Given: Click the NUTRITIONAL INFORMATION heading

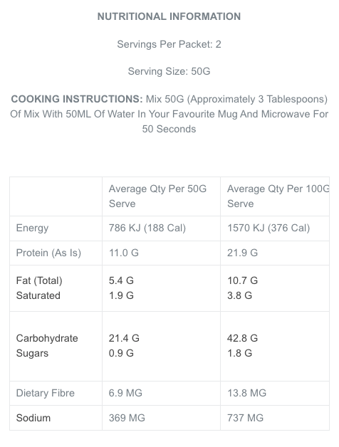Looking at the screenshot, I should coord(169,16).
